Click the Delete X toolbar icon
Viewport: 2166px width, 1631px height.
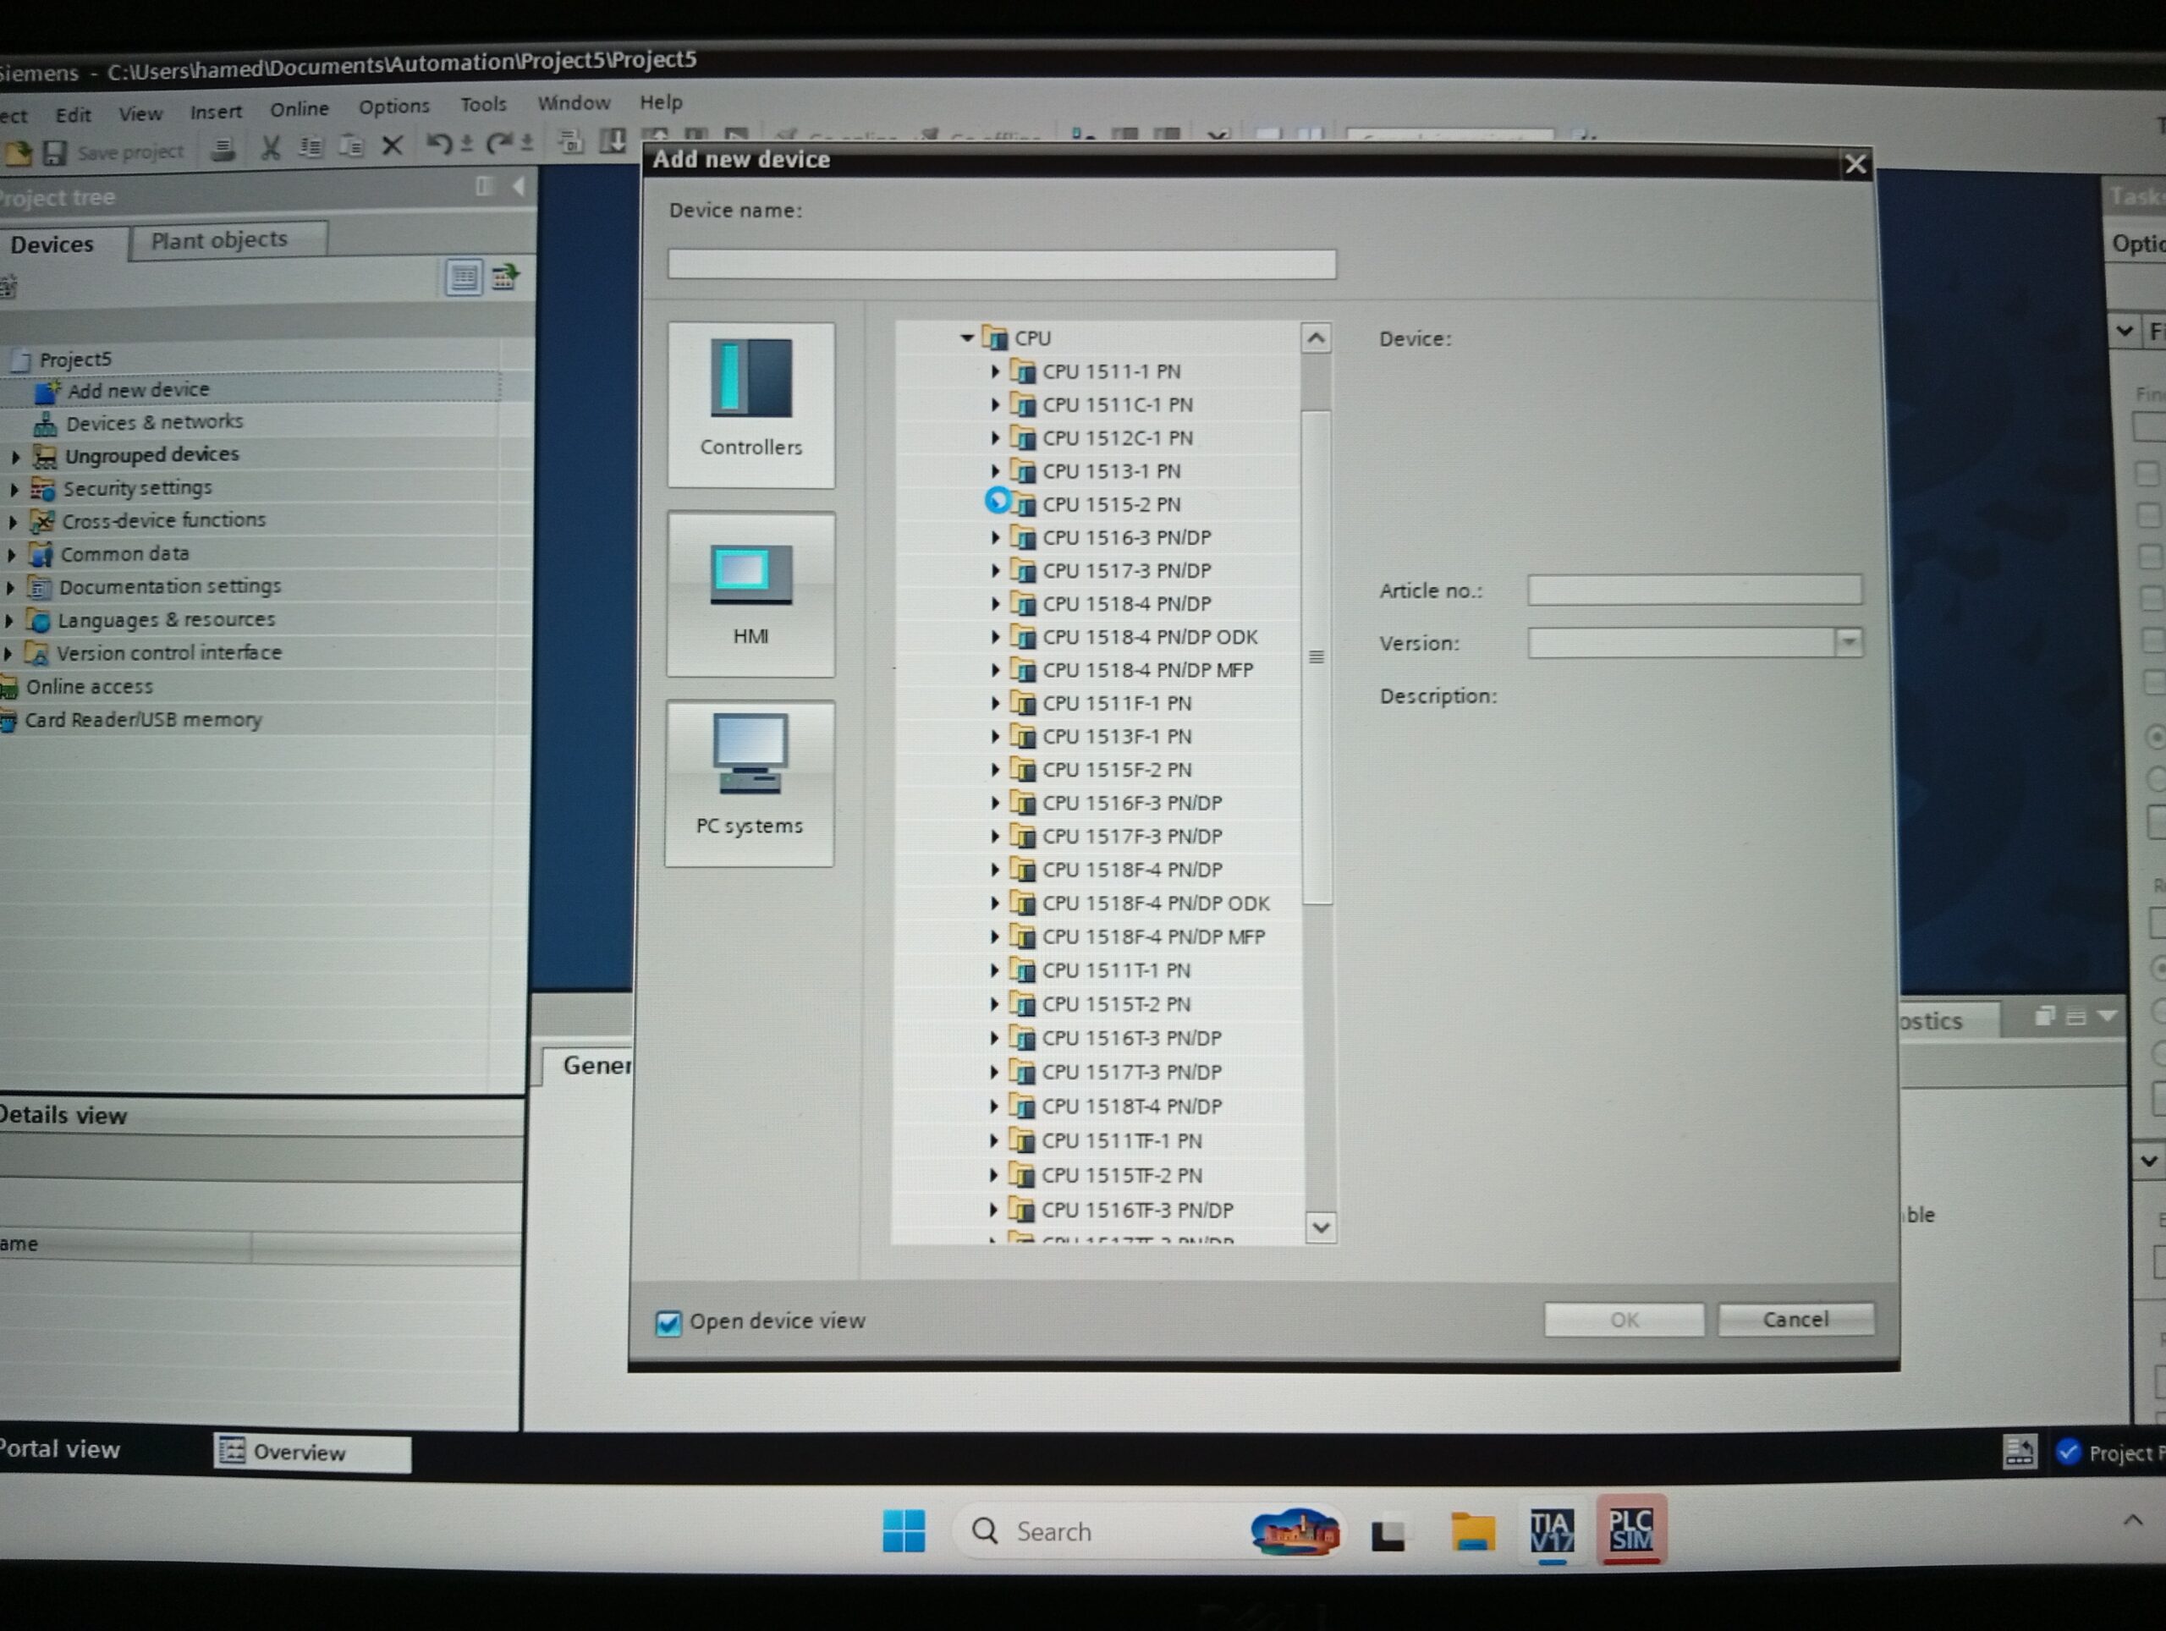(x=392, y=146)
